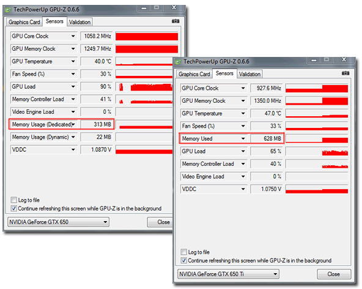Open GPU Core Clock dropdown in GTX 650 Ti window
This screenshot has height=289, width=362.
point(243,88)
